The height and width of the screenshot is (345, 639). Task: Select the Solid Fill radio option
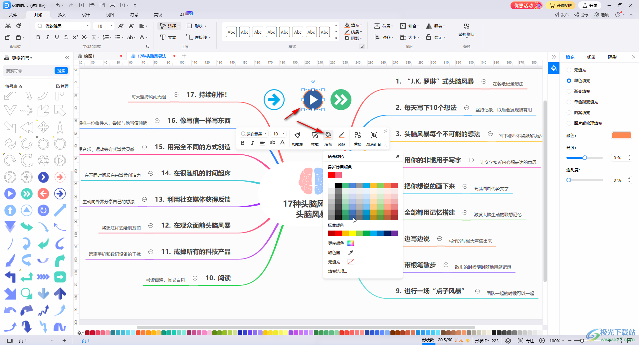(x=569, y=81)
